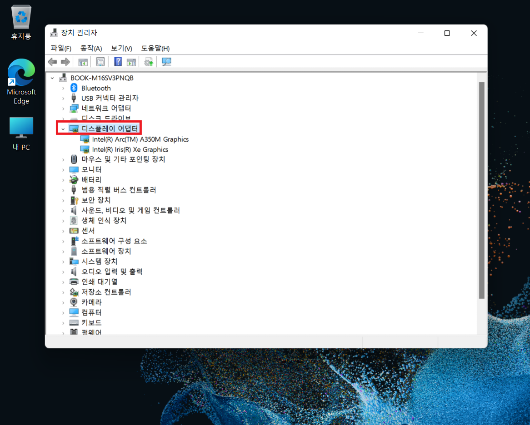Expand the 카메라 category
Viewport: 530px width, 425px height.
(x=63, y=302)
